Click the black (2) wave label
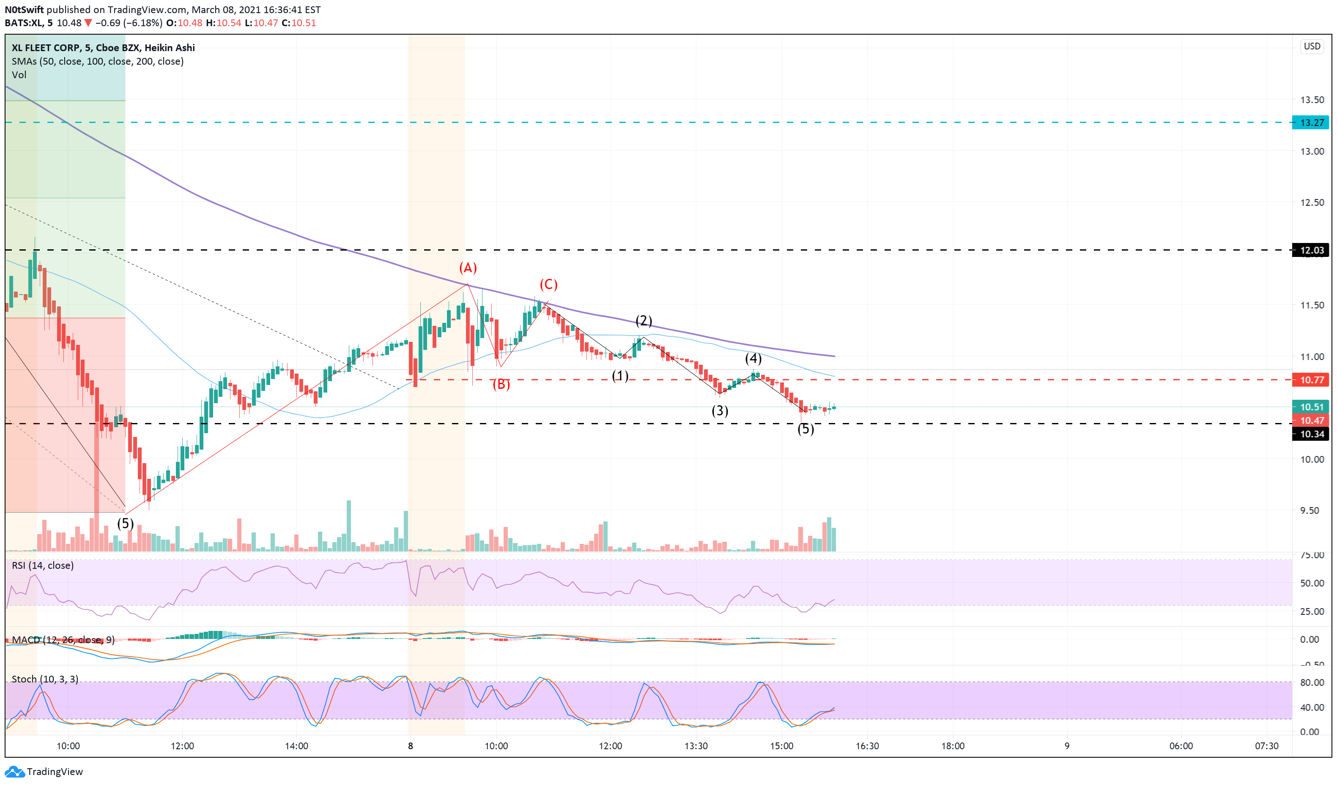The height and width of the screenshot is (786, 1337). point(644,321)
